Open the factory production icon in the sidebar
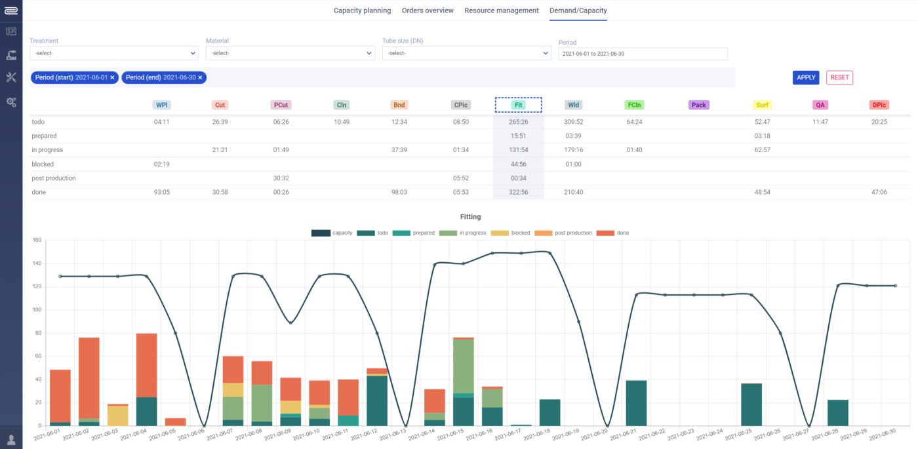Screen dimensions: 918x449 click(10, 55)
